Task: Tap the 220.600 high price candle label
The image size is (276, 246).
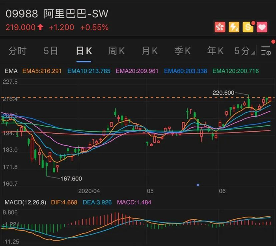Action: 223,93
